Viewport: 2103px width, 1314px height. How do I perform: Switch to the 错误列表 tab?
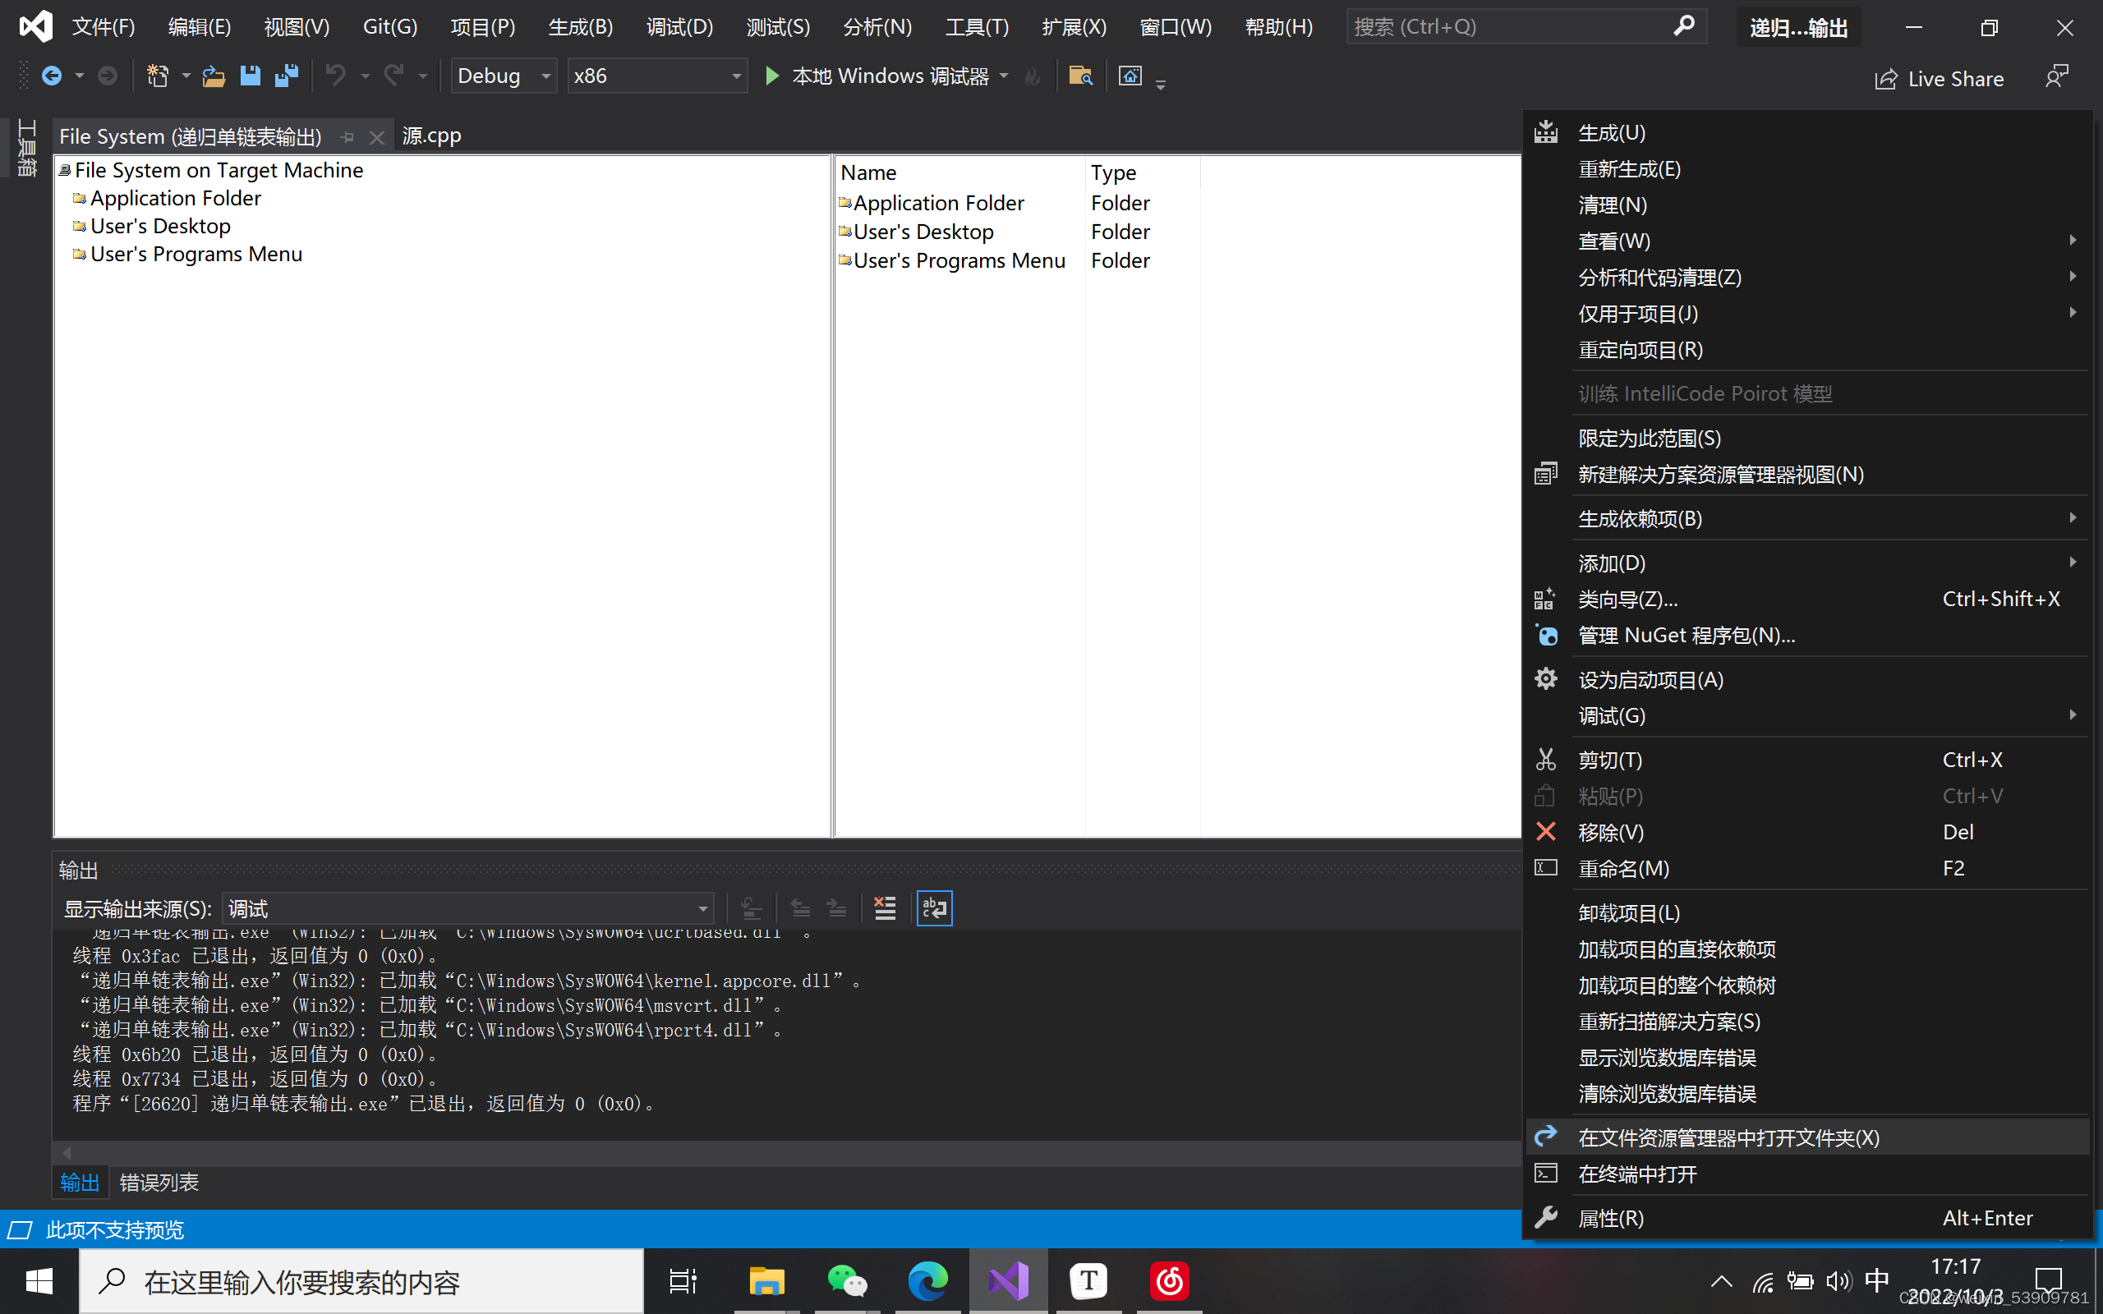coord(159,1182)
